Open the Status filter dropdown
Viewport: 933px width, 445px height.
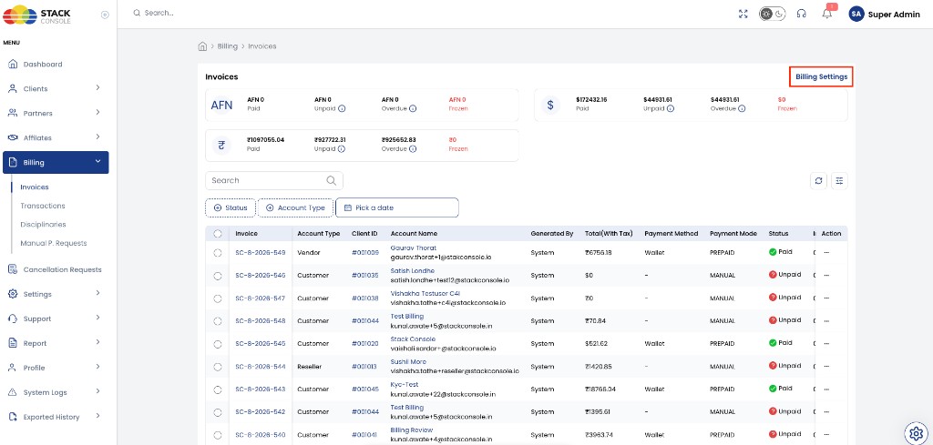pyautogui.click(x=231, y=208)
